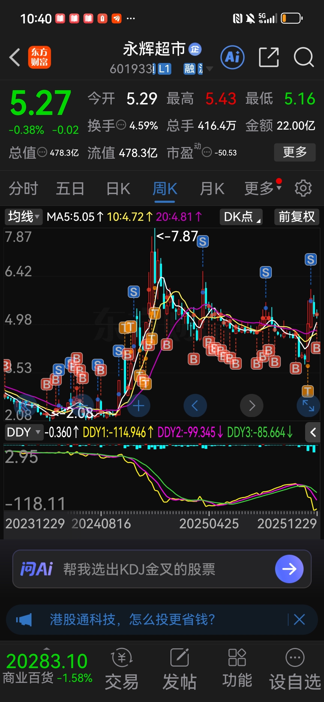Open the search magnifier icon
The height and width of the screenshot is (702, 324).
(x=304, y=57)
